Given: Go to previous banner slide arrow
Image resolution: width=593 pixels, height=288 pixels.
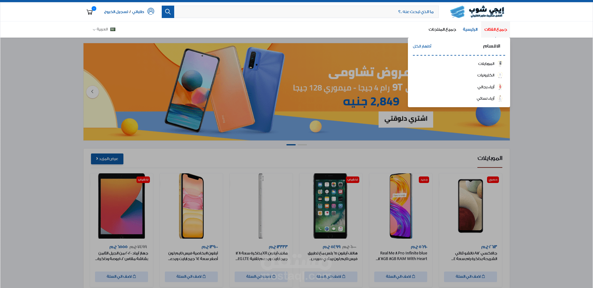Looking at the screenshot, I should click(x=93, y=92).
